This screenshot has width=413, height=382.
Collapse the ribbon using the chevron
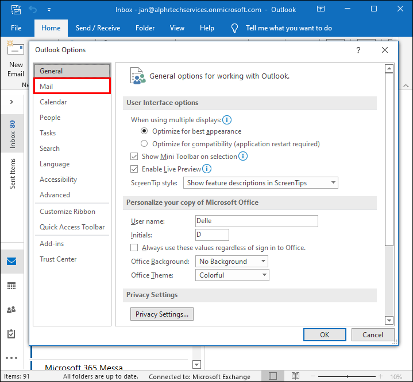(x=406, y=86)
